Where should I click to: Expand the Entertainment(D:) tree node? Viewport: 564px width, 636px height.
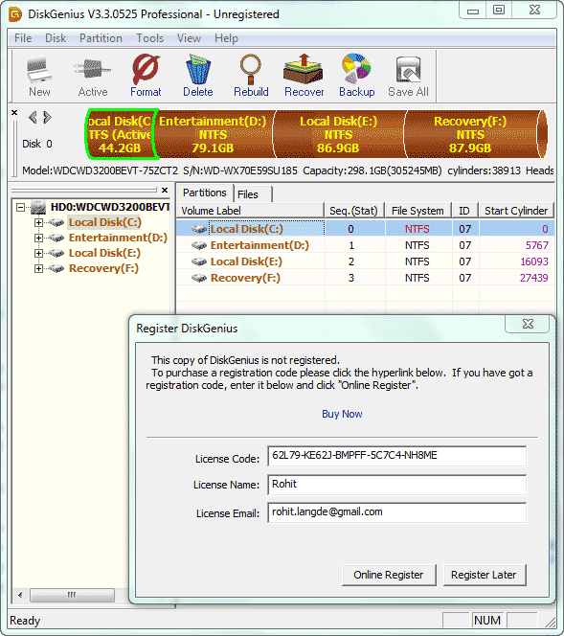point(38,238)
